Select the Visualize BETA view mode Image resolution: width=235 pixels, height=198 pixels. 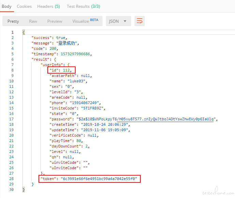tap(85, 21)
